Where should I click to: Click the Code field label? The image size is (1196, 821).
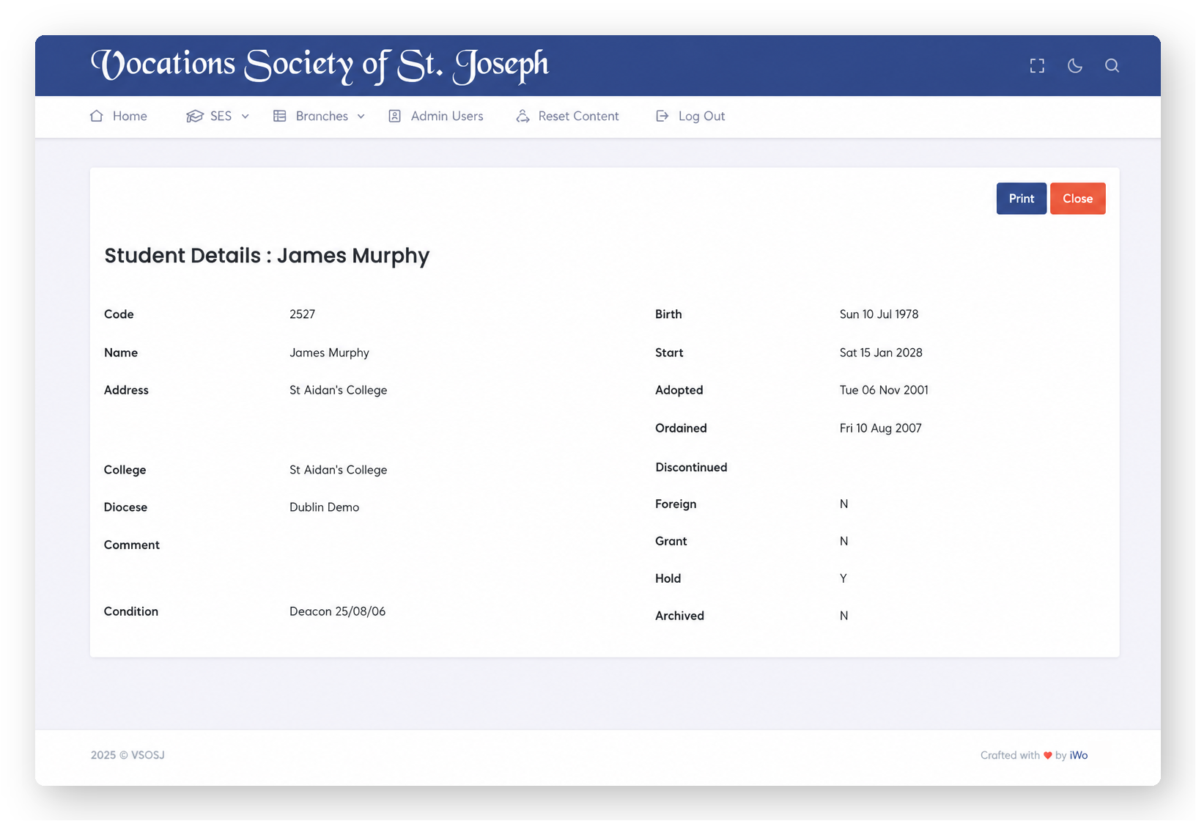(119, 314)
